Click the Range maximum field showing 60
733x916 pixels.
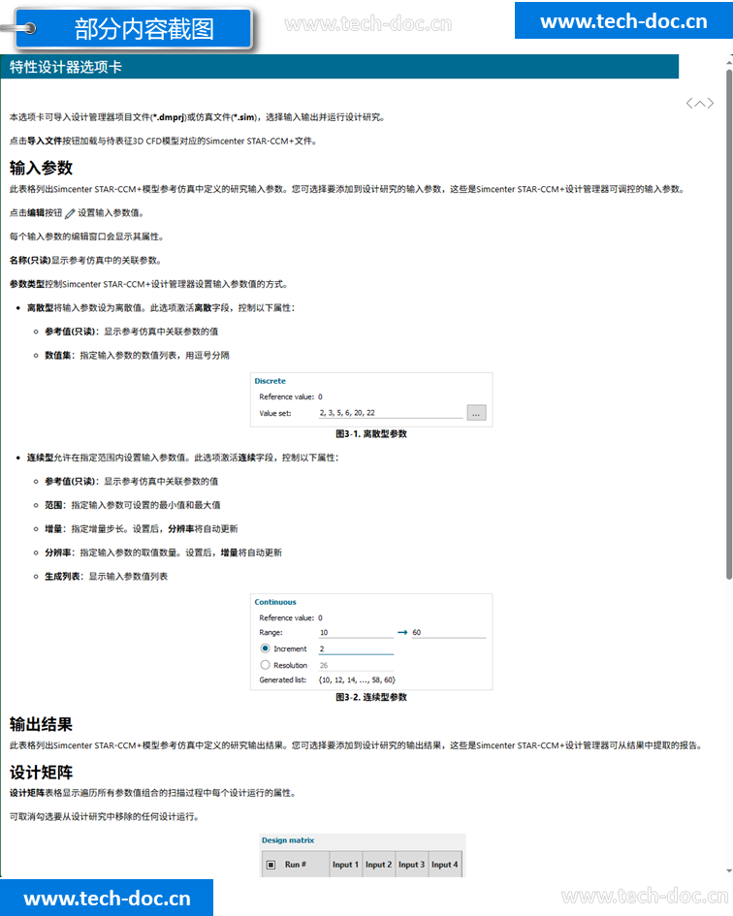point(448,632)
